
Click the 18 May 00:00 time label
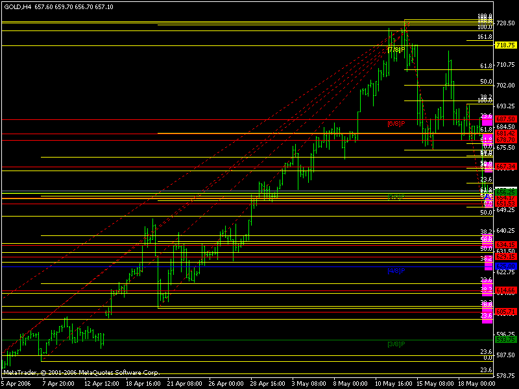(x=477, y=384)
